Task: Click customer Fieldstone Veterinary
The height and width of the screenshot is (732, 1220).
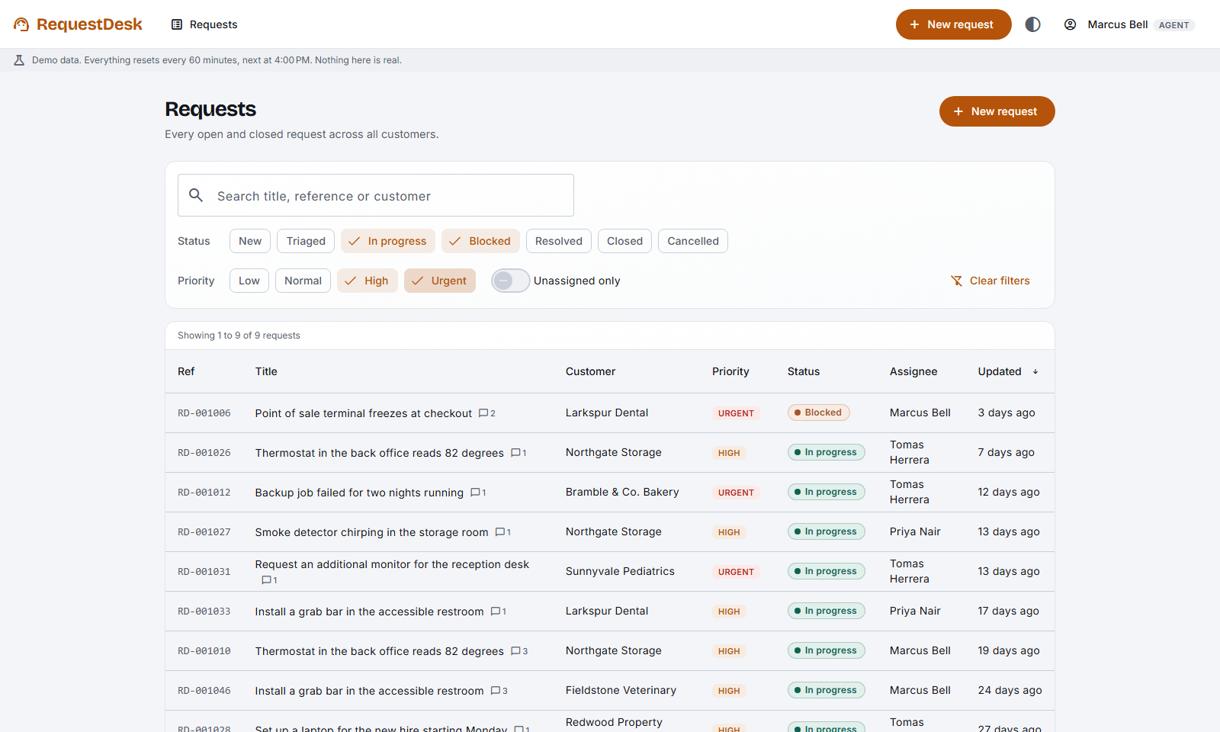Action: pyautogui.click(x=621, y=690)
